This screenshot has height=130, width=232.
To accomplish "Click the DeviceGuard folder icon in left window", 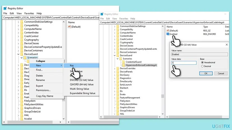I will [x=22, y=54].
